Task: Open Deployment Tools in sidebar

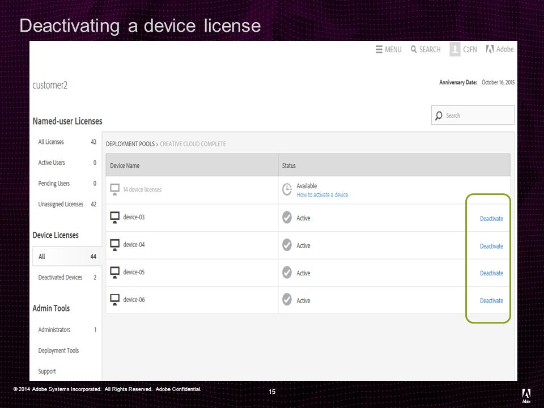Action: pyautogui.click(x=58, y=351)
